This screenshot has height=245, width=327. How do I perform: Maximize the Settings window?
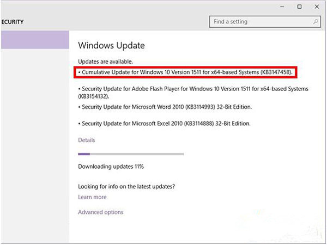pyautogui.click(x=299, y=7)
